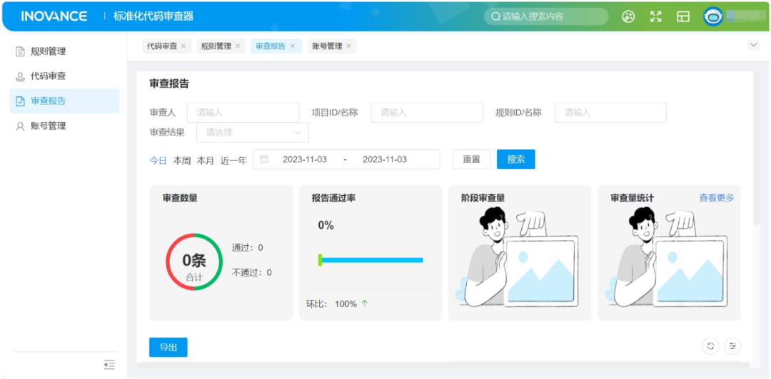Click the refresh icon beside the table

tap(710, 346)
